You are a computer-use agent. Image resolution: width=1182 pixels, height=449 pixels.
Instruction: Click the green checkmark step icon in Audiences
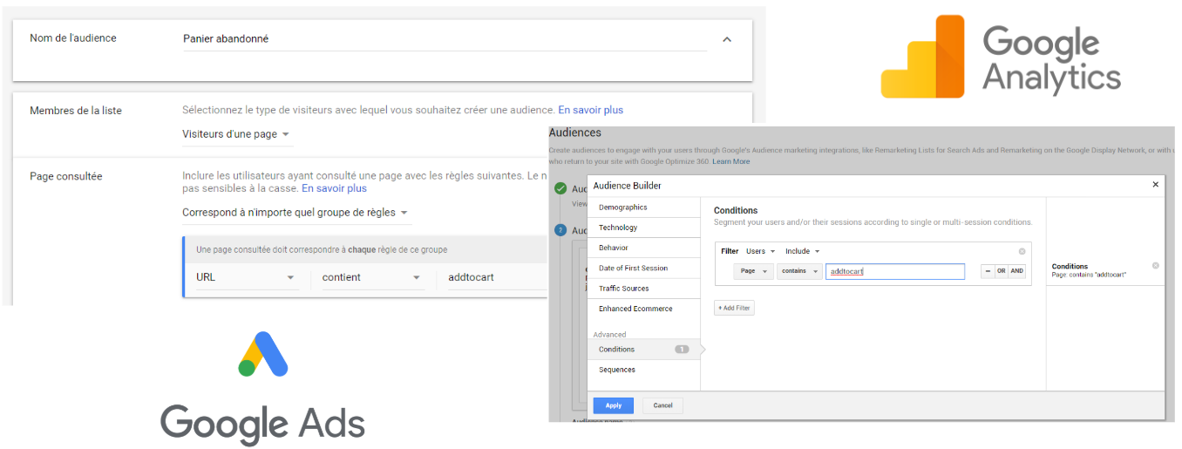(560, 188)
